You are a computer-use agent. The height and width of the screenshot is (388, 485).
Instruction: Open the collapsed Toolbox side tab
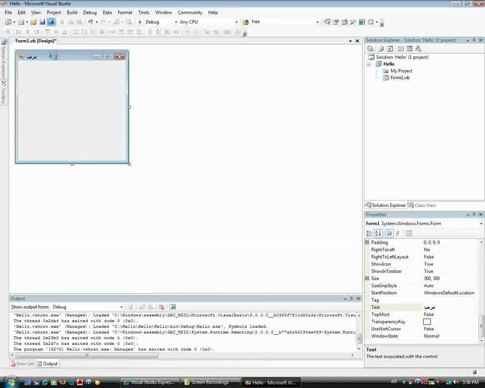[3, 92]
